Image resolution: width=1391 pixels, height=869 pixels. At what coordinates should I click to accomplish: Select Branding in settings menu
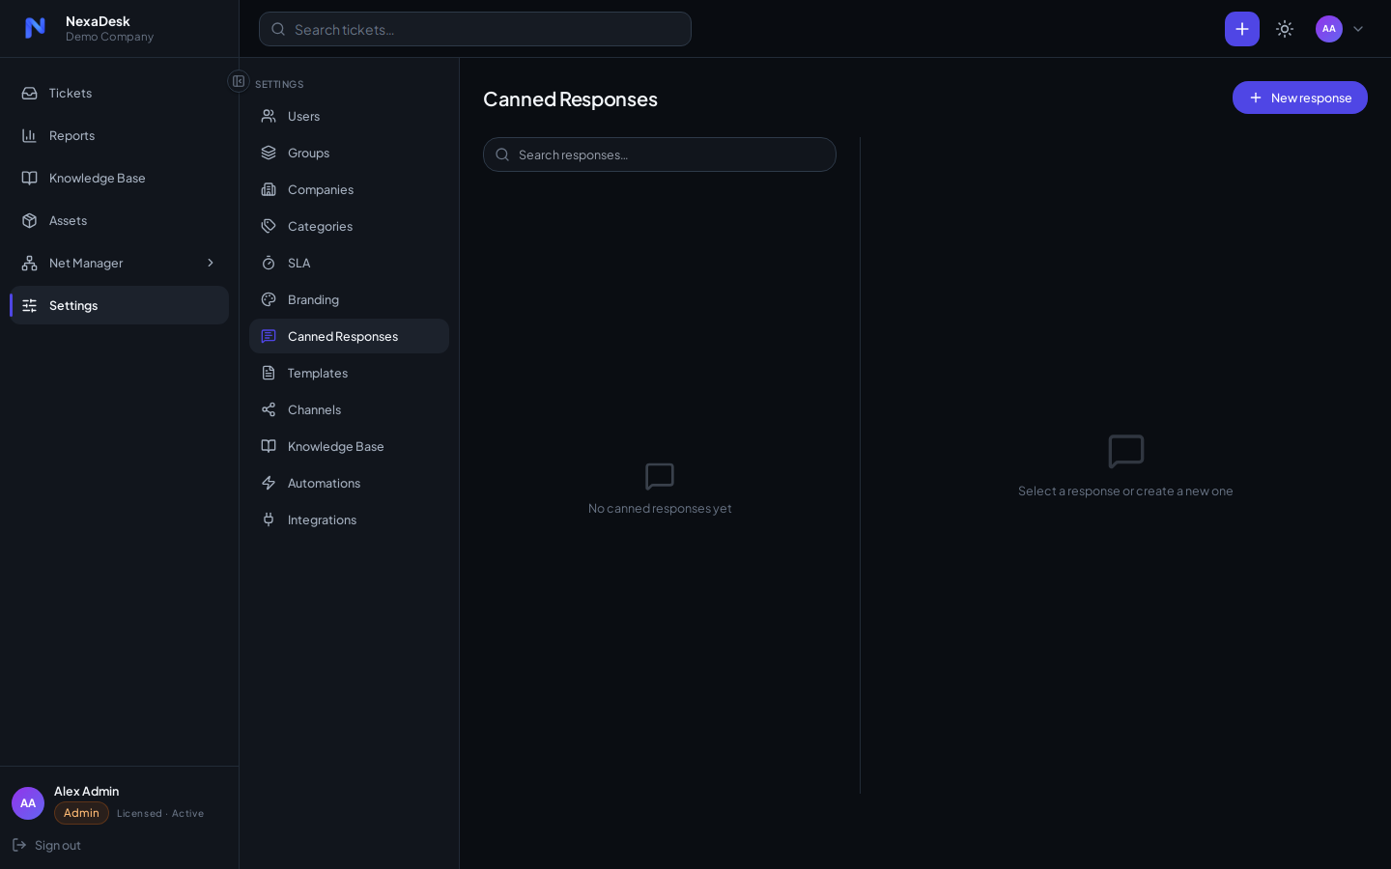point(349,299)
